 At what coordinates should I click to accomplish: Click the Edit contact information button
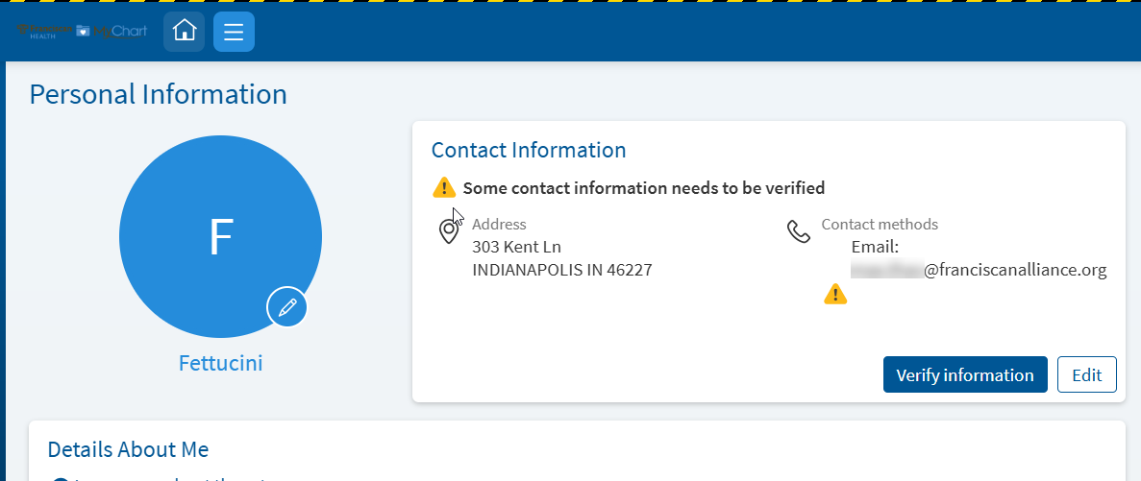(1086, 375)
